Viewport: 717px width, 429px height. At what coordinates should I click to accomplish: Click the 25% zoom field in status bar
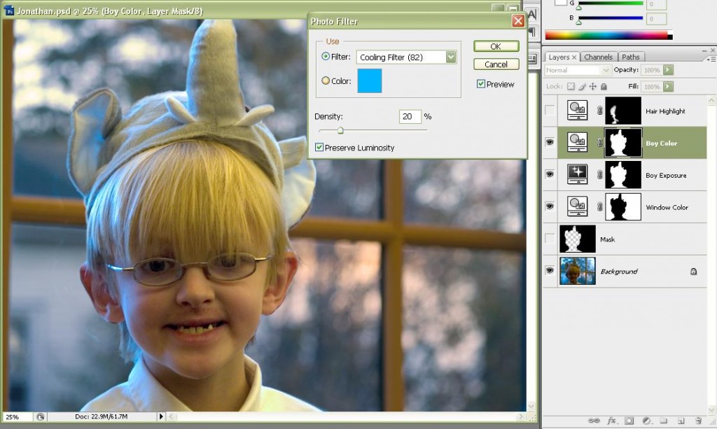pyautogui.click(x=18, y=416)
